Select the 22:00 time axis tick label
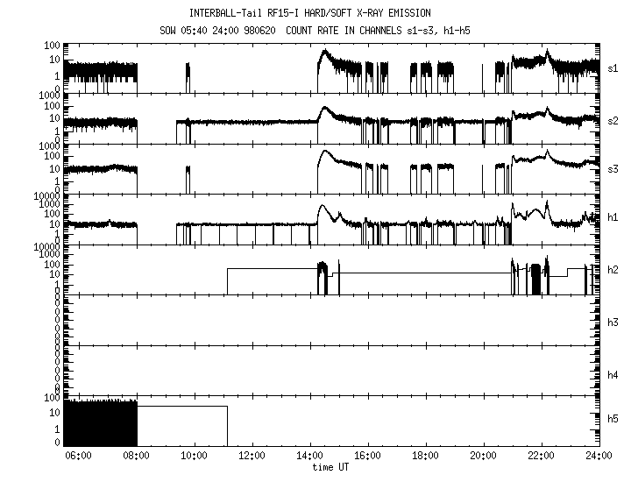Screen dimensions: 631x482 [x=541, y=457]
